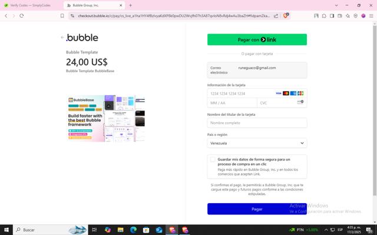The image size is (377, 235).
Task: Open Brave sidebar toggle icon
Action: click(x=332, y=16)
